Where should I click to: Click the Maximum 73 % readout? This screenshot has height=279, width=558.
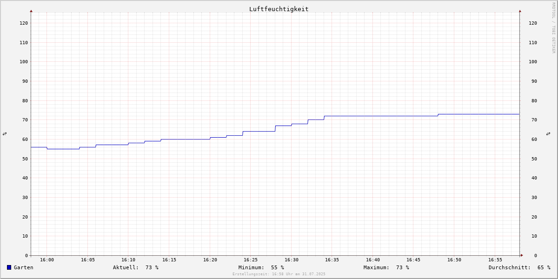(386, 267)
